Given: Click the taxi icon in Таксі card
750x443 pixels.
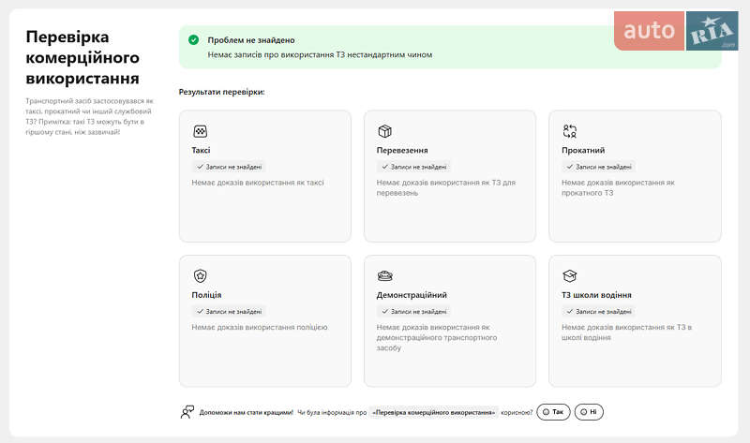Looking at the screenshot, I should [x=200, y=132].
